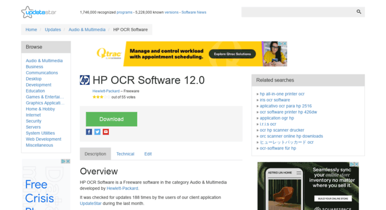Open Software News link

194,12
